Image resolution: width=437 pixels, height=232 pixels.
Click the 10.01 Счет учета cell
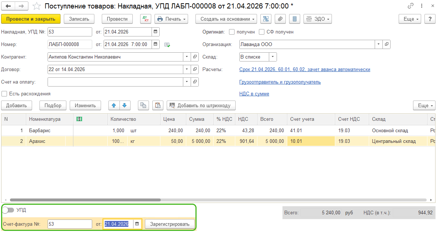(x=311, y=141)
